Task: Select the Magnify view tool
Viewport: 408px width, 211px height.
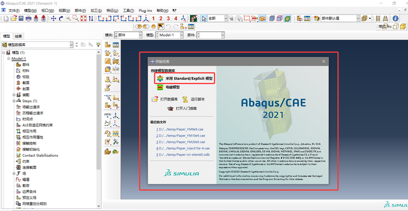Action: pos(68,18)
